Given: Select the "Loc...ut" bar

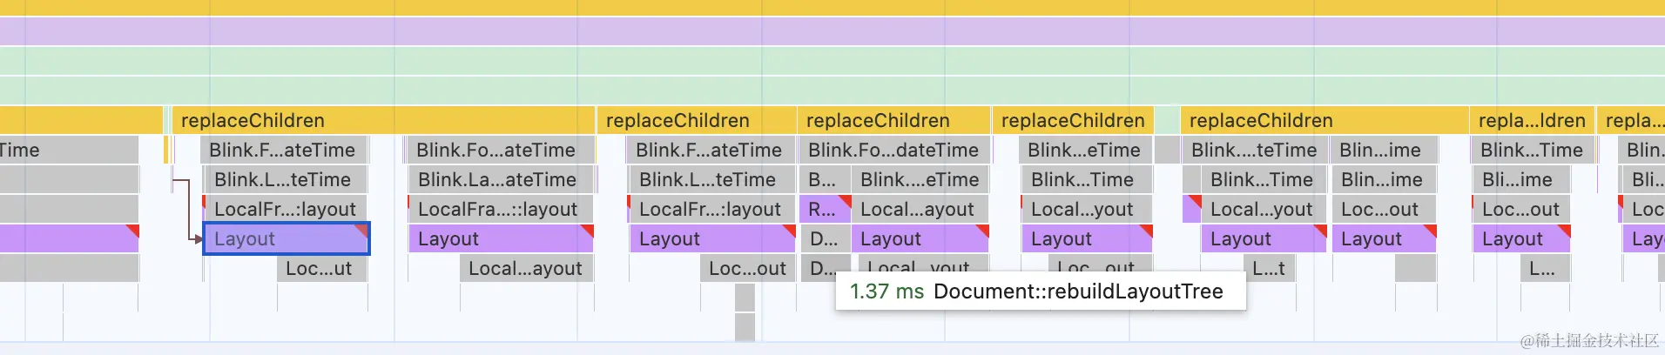Looking at the screenshot, I should [322, 268].
